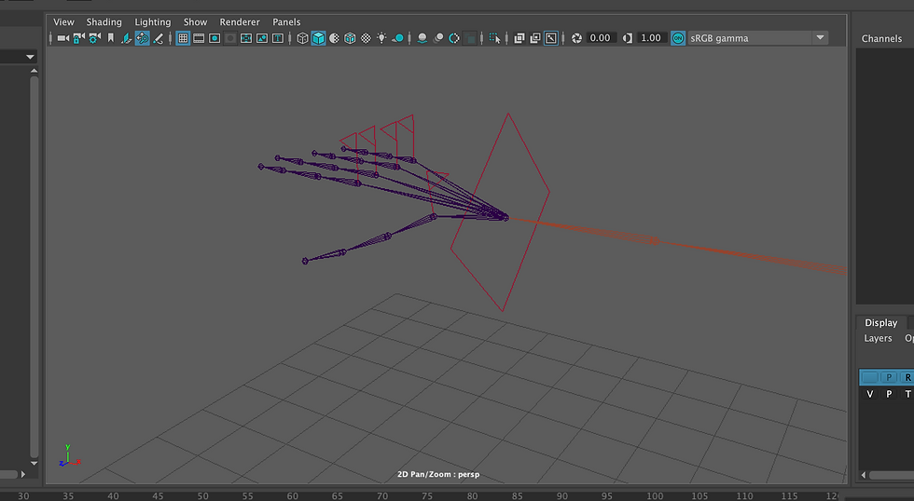This screenshot has height=501, width=914.
Task: Click the left panel horizontal scroll right arrow
Action: click(x=22, y=474)
